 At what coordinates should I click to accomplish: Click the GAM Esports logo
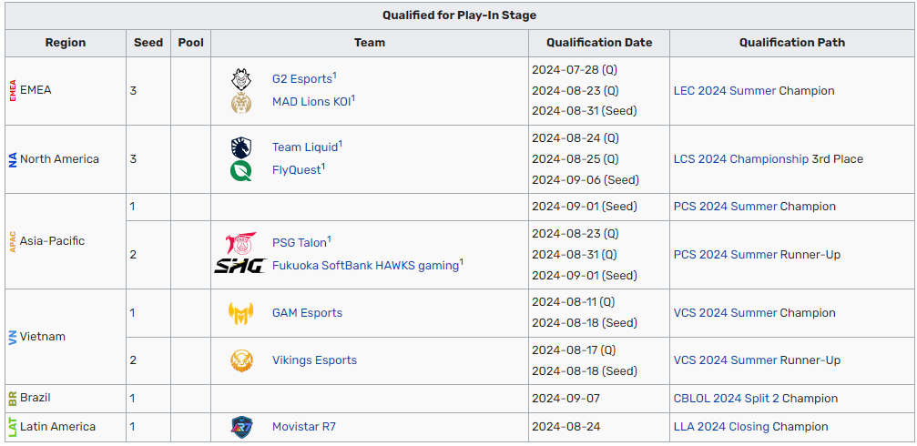(241, 313)
